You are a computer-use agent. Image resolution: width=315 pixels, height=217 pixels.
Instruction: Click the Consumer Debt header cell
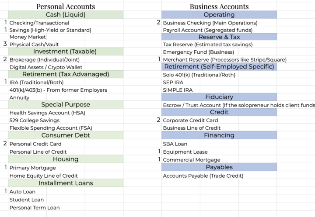pos(66,135)
